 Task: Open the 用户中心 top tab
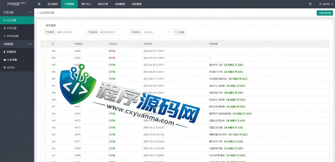coord(86,4)
